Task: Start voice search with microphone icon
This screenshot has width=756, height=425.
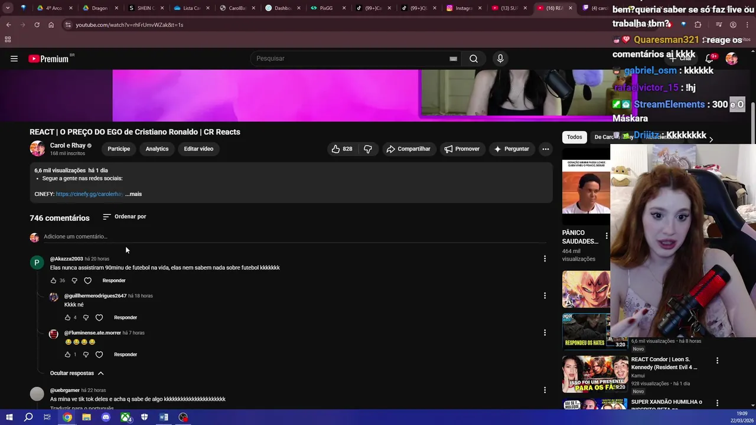Action: (500, 58)
